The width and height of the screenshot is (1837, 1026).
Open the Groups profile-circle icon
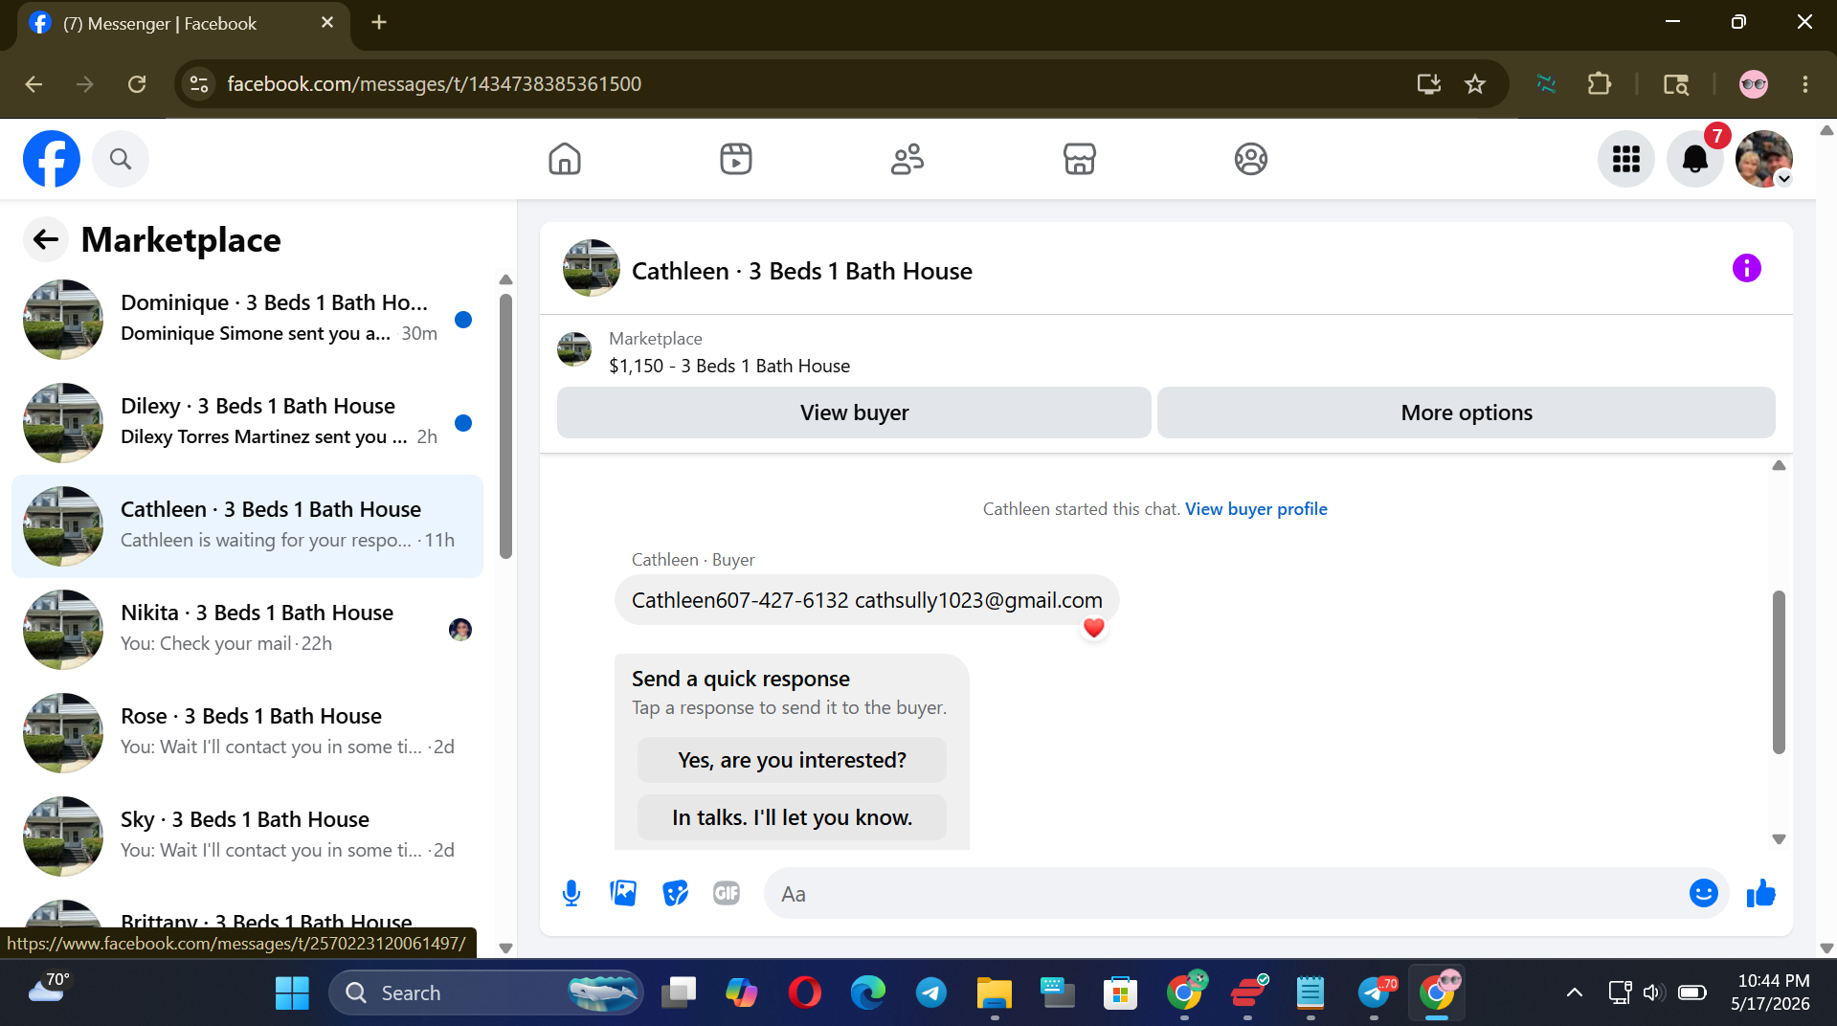[x=1251, y=159]
